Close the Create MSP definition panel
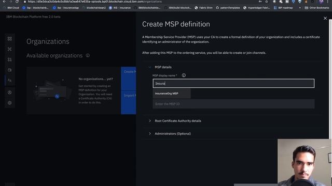This screenshot has height=186, width=332. tap(325, 19)
